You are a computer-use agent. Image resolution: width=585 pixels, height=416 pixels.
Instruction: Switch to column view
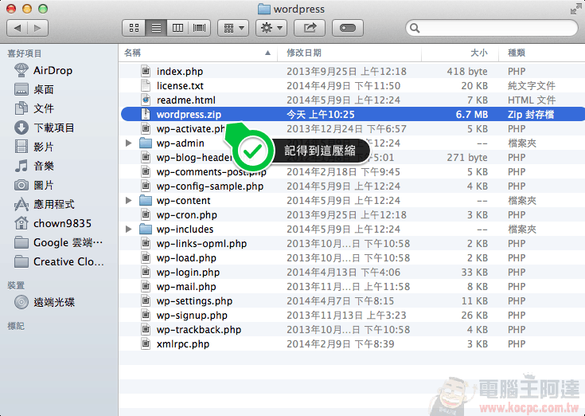(177, 28)
